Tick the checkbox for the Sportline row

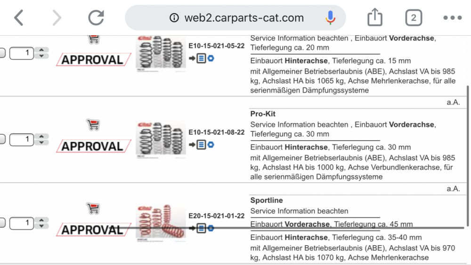(x=2, y=223)
